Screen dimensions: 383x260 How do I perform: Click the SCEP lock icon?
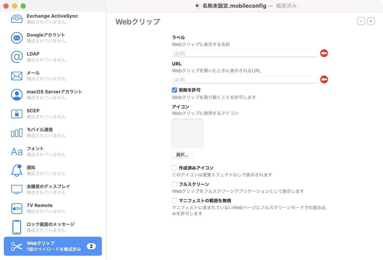pyautogui.click(x=17, y=114)
